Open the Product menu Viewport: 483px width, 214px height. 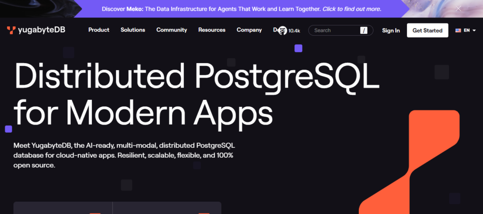point(99,30)
